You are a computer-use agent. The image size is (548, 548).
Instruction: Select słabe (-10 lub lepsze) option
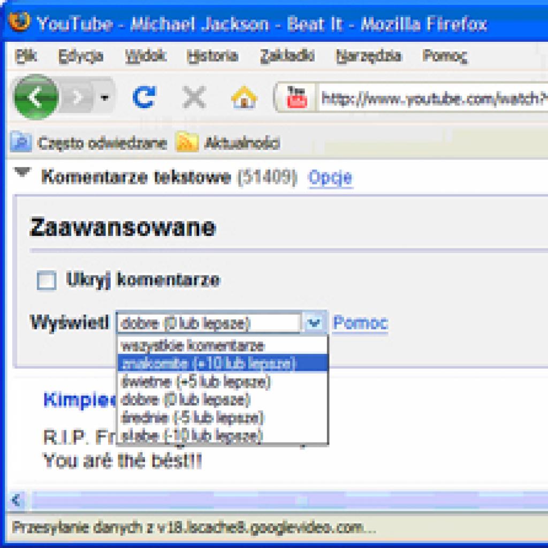222,436
